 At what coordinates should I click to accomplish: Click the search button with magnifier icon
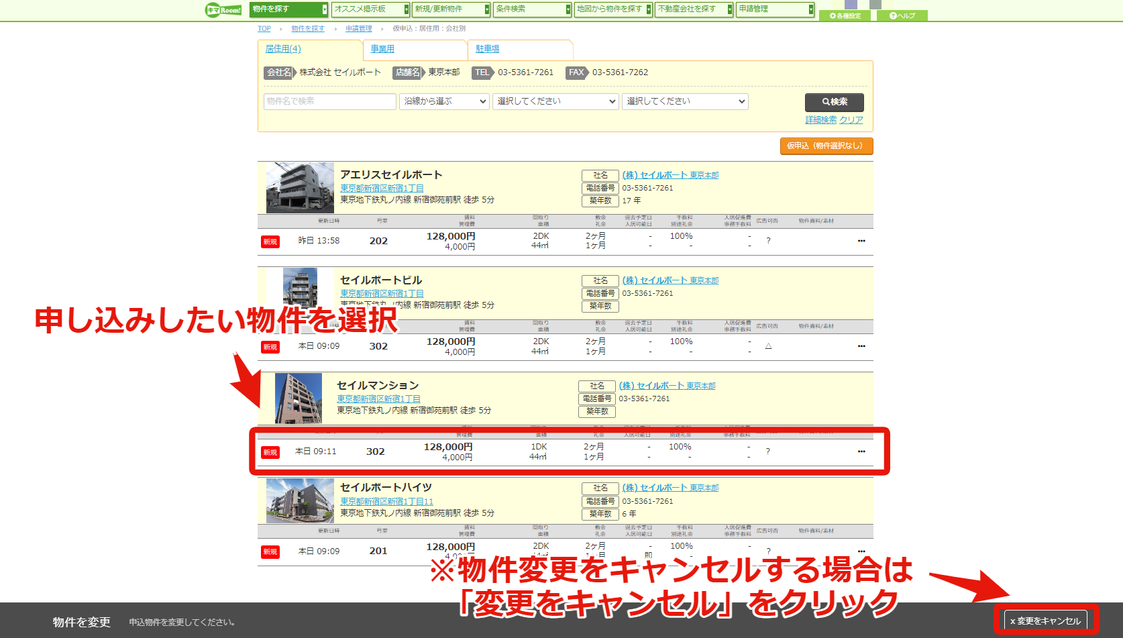[x=835, y=102]
